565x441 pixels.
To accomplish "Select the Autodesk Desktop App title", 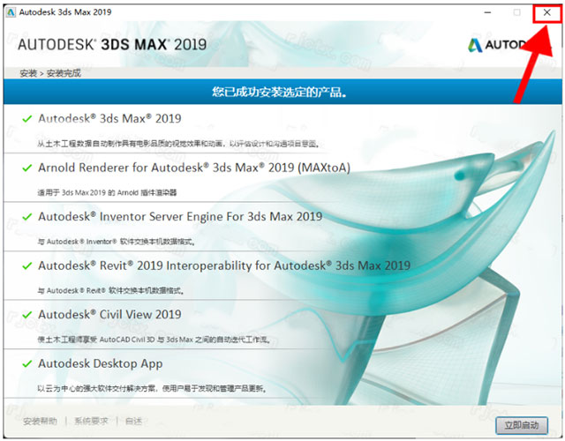I will (100, 363).
